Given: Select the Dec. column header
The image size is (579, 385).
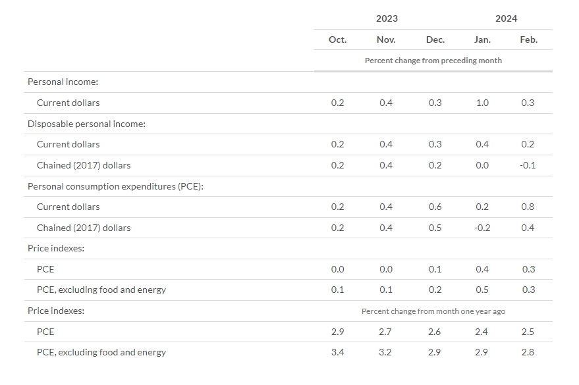Looking at the screenshot, I should tap(435, 39).
